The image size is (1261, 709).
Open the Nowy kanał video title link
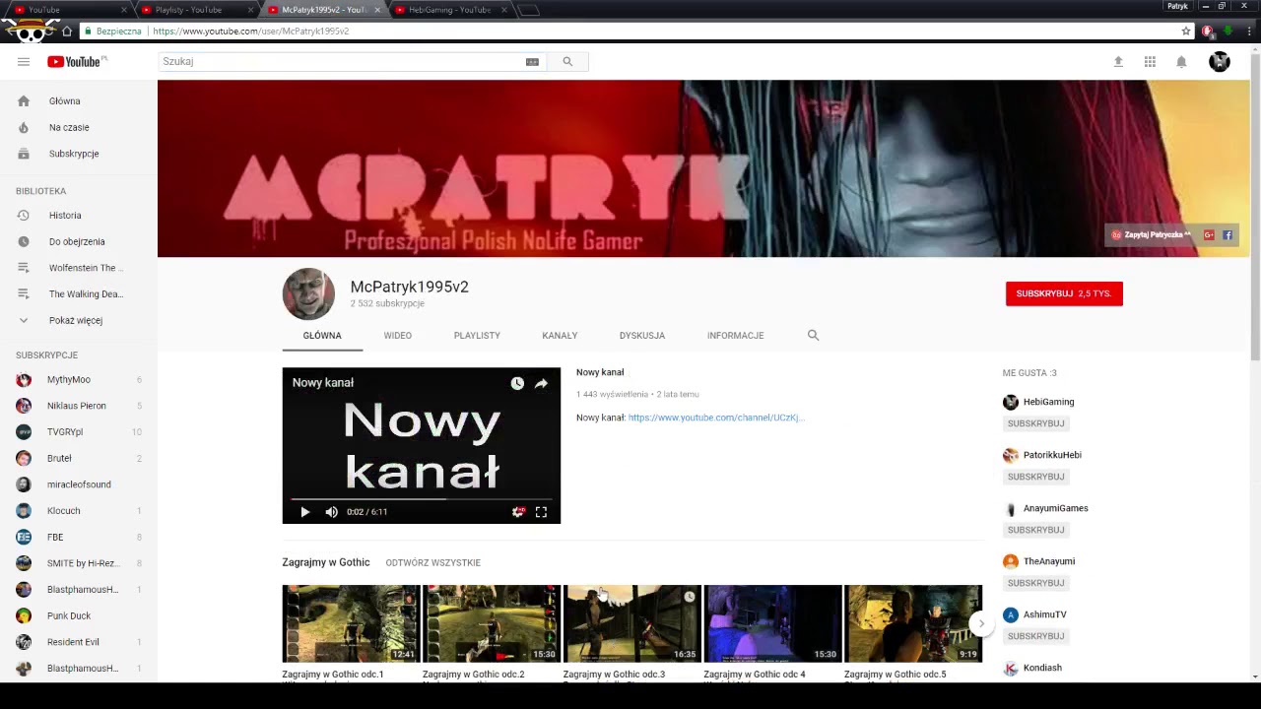tap(600, 372)
